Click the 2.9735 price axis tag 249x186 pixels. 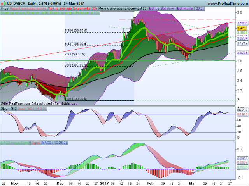pos(242,53)
